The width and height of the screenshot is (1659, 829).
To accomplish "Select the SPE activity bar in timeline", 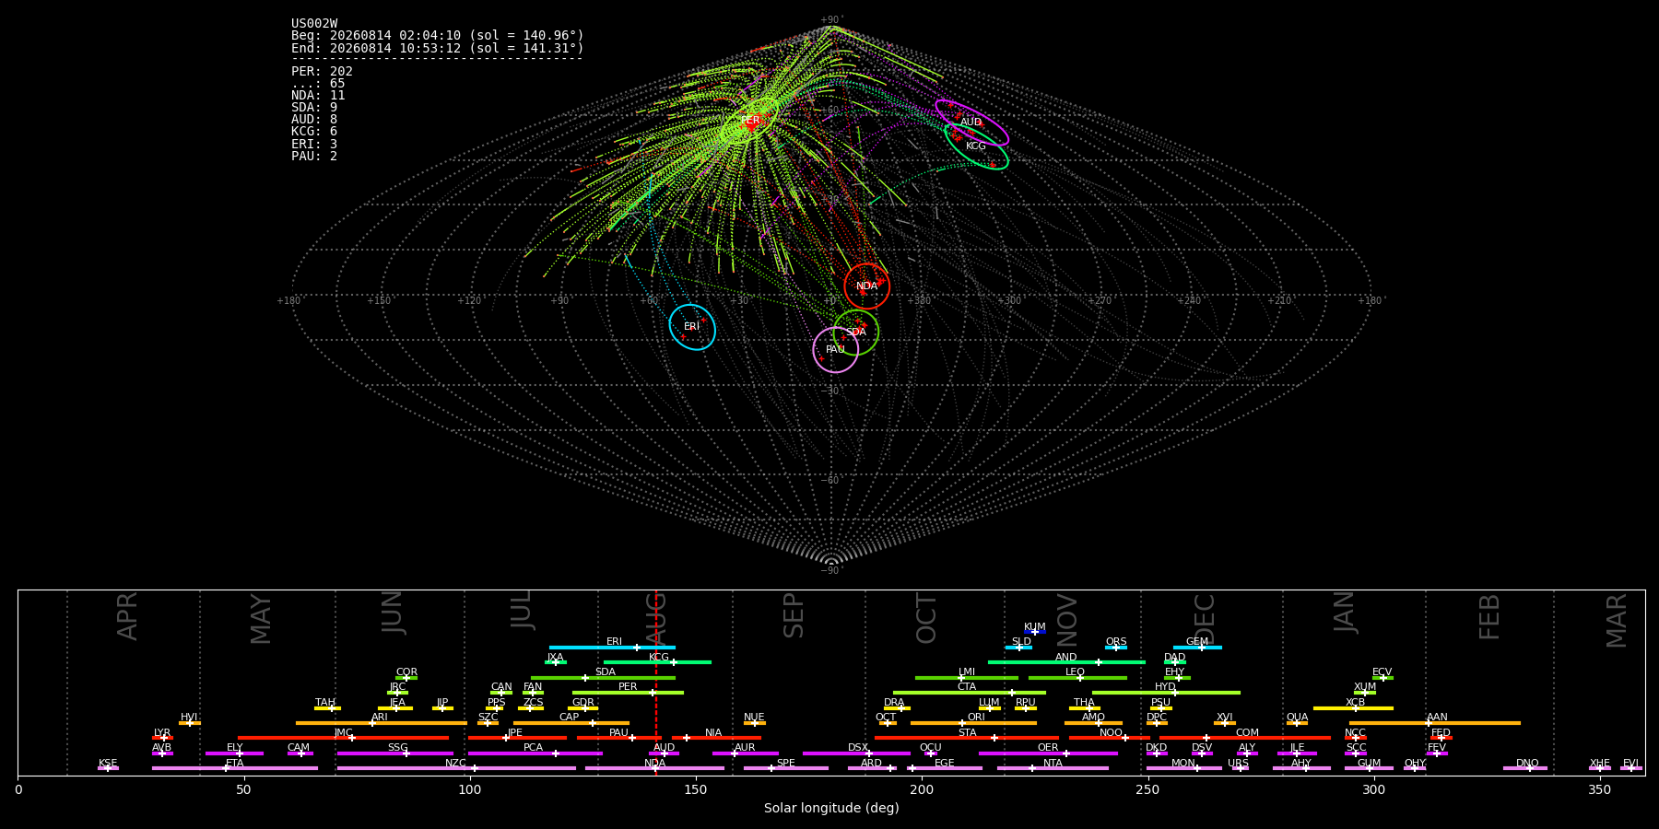I will click(786, 768).
